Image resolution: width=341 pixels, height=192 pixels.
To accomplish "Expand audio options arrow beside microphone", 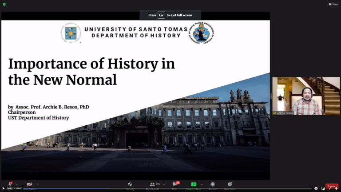I will point(16,184).
